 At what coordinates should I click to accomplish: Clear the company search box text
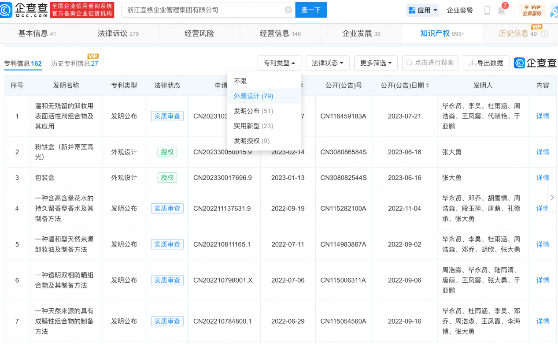[288, 10]
